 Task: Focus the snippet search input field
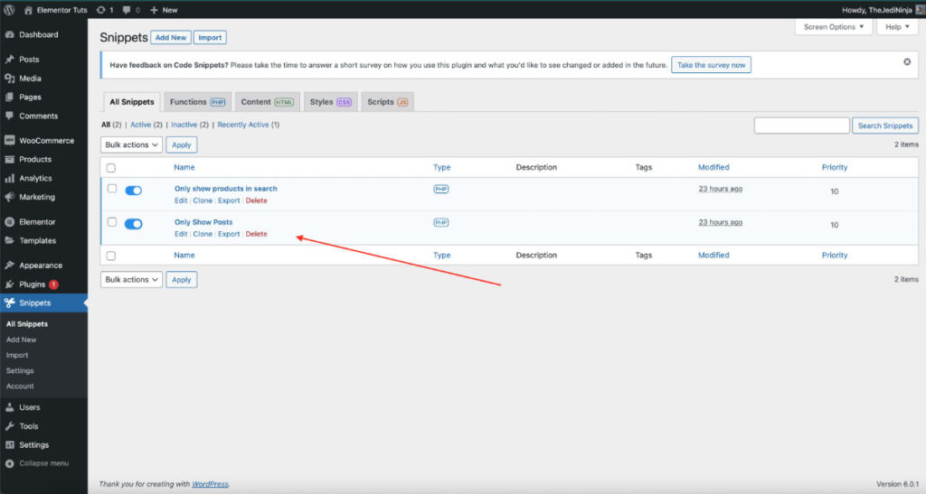(801, 126)
